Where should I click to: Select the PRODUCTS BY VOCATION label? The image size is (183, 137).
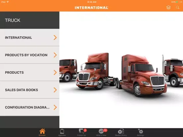click(26, 55)
